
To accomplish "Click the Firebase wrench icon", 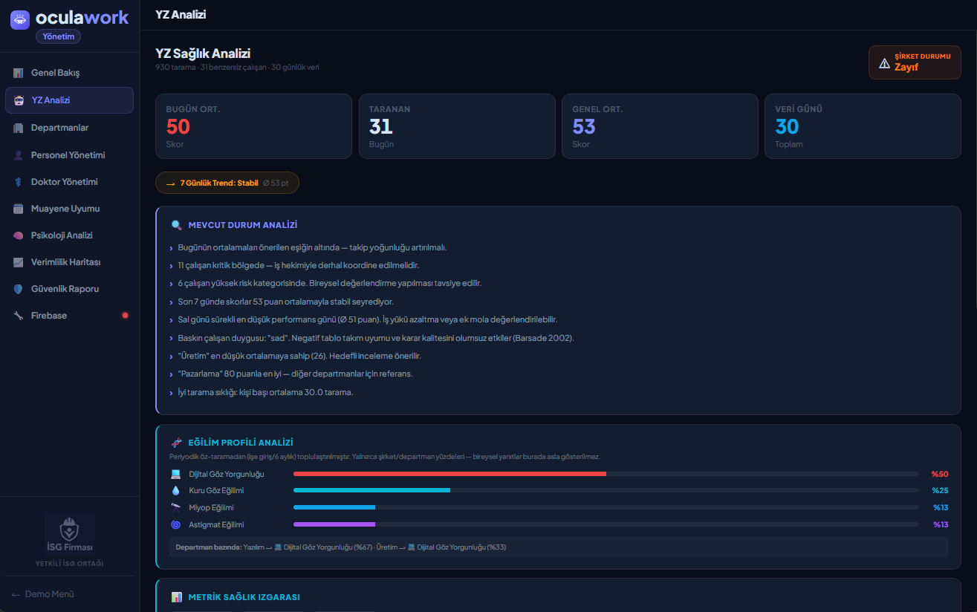I will tap(19, 316).
